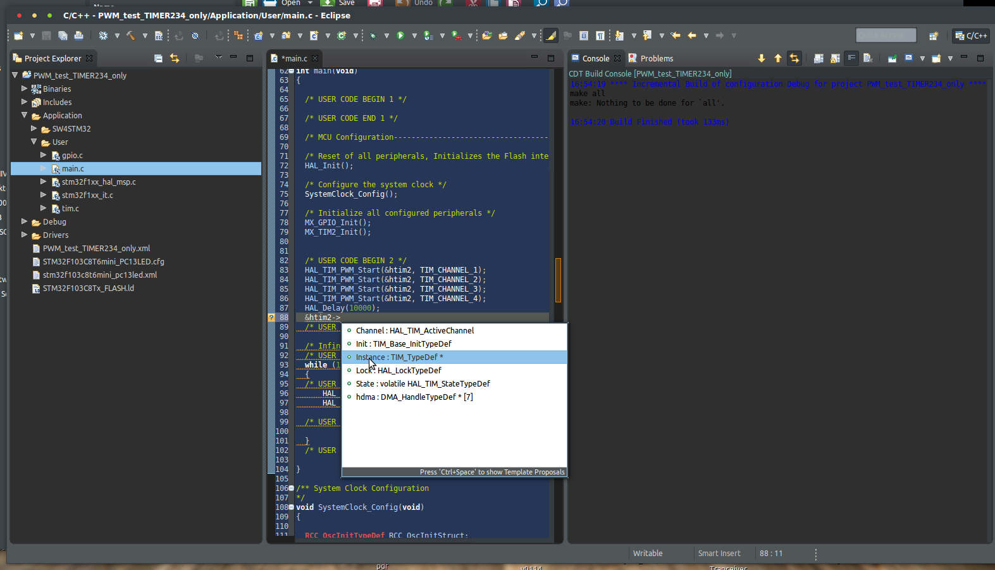This screenshot has width=995, height=570.
Task: Switch to the Problems tab
Action: [656, 58]
